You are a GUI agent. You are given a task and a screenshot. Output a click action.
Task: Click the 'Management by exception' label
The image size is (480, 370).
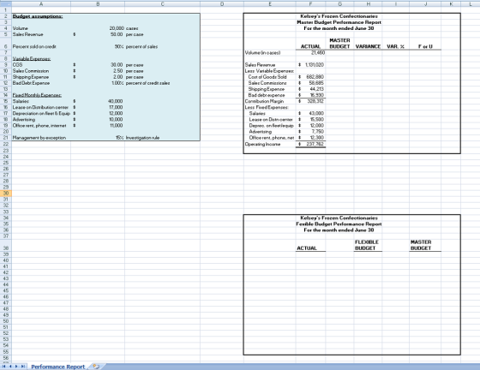[x=39, y=138]
